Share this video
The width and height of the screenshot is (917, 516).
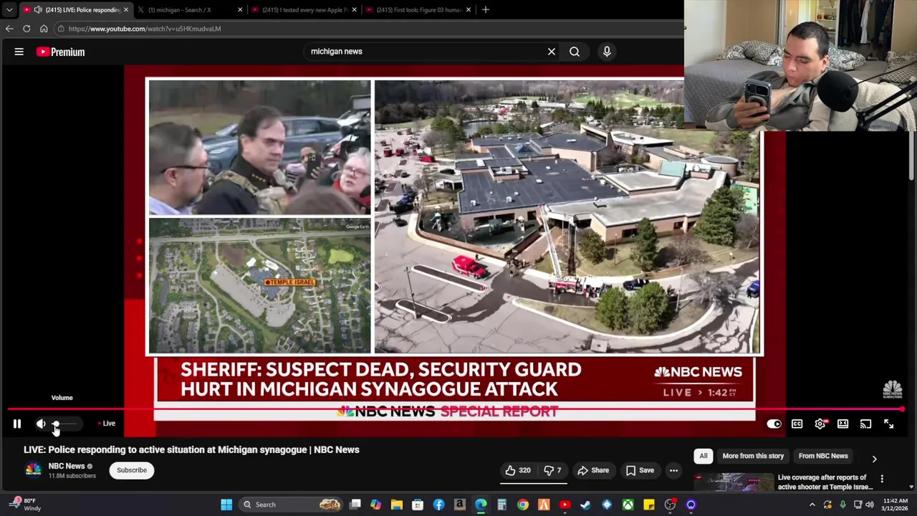coord(593,470)
